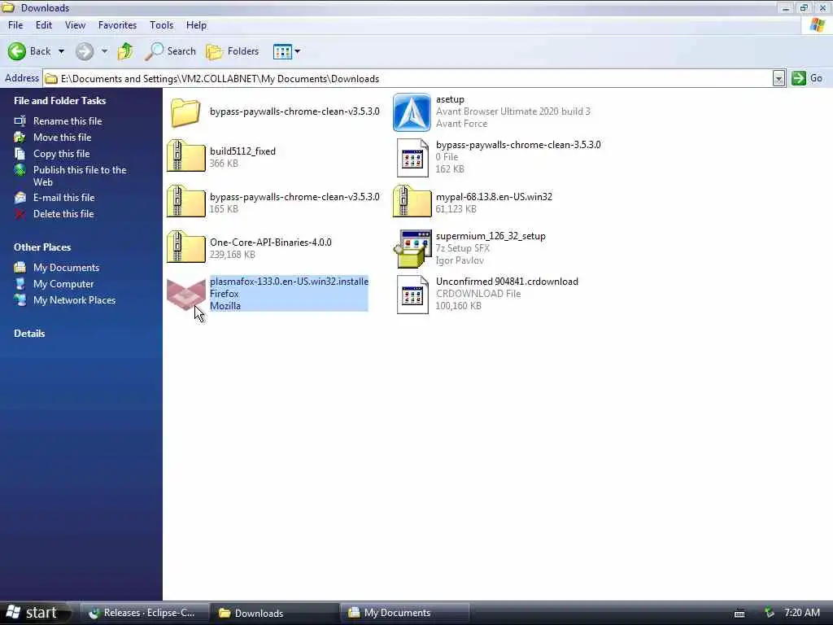Click the network tray icon near clock

[x=770, y=614]
